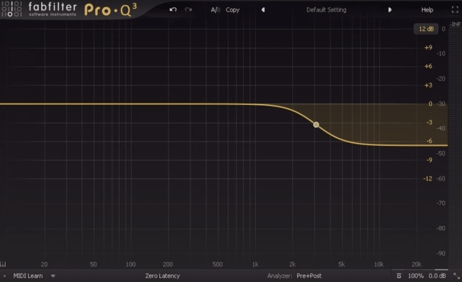Screen dimensions: 462x282
Task: Click the MIDI Learn indicator dot
Action: pyautogui.click(x=4, y=276)
